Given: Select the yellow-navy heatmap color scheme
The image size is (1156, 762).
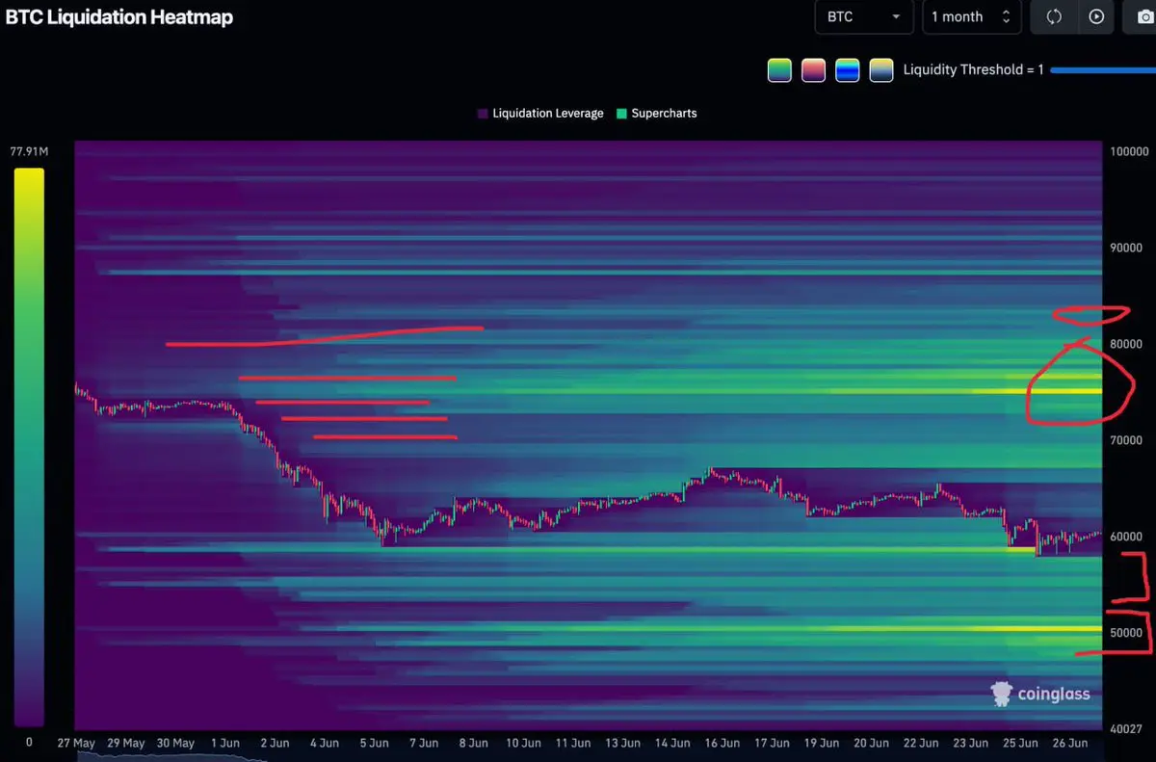Looking at the screenshot, I should pos(880,69).
